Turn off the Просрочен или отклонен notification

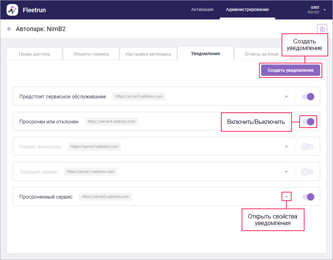(x=308, y=121)
